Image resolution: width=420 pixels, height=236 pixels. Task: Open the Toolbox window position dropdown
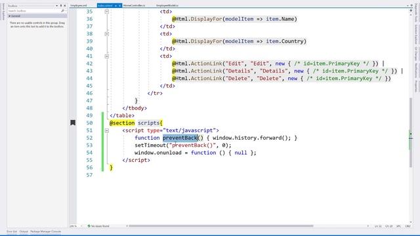click(x=57, y=6)
